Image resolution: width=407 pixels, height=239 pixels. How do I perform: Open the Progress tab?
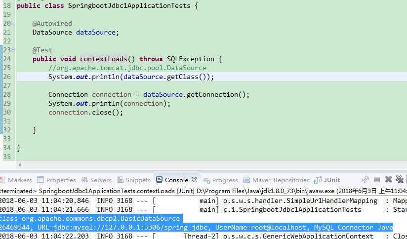(221, 180)
